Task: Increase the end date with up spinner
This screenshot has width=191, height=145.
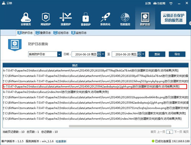Action: pos(139,53)
